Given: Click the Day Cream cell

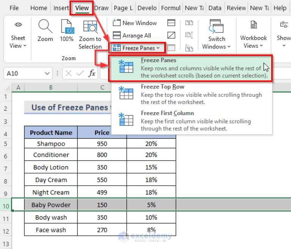Looking at the screenshot, I should point(51,180).
